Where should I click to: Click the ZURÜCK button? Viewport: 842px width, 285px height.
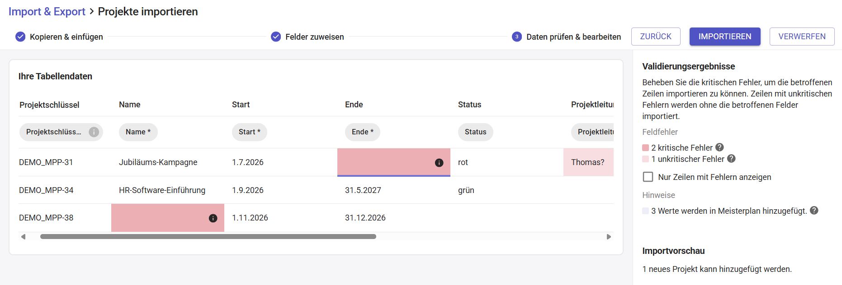pyautogui.click(x=656, y=37)
